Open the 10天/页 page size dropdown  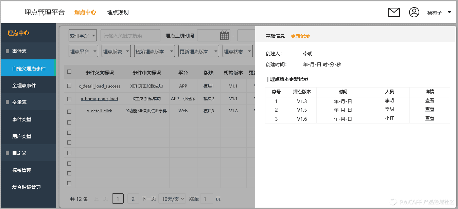(173, 199)
